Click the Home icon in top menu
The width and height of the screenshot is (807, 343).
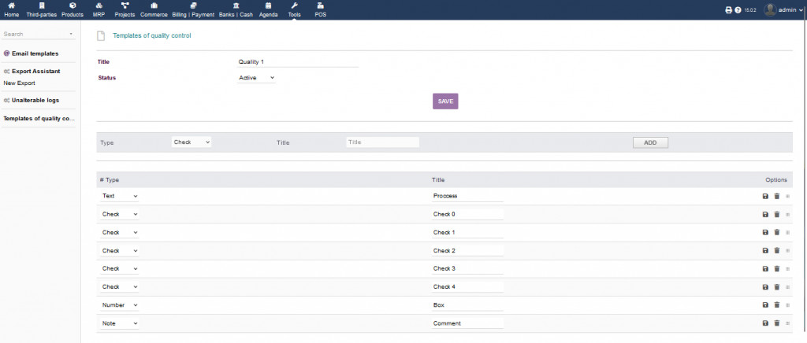pos(12,9)
